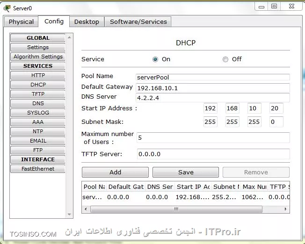Viewport: 305px width, 244px height.
Task: Click the Pool Name column header
Action: pyautogui.click(x=94, y=187)
